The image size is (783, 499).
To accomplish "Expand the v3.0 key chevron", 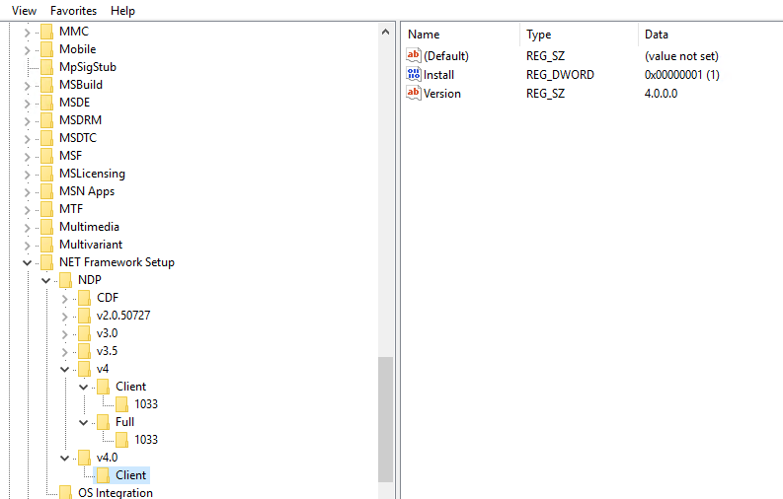I will click(x=64, y=334).
